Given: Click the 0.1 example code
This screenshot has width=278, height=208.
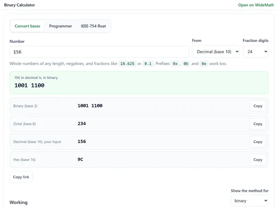Looking at the screenshot, I should [x=148, y=64].
